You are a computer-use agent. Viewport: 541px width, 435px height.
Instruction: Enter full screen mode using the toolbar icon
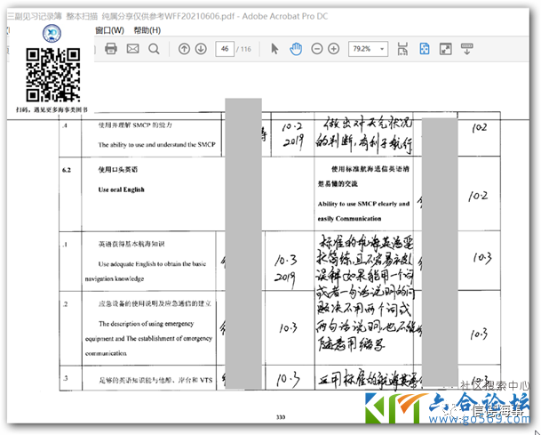(445, 48)
